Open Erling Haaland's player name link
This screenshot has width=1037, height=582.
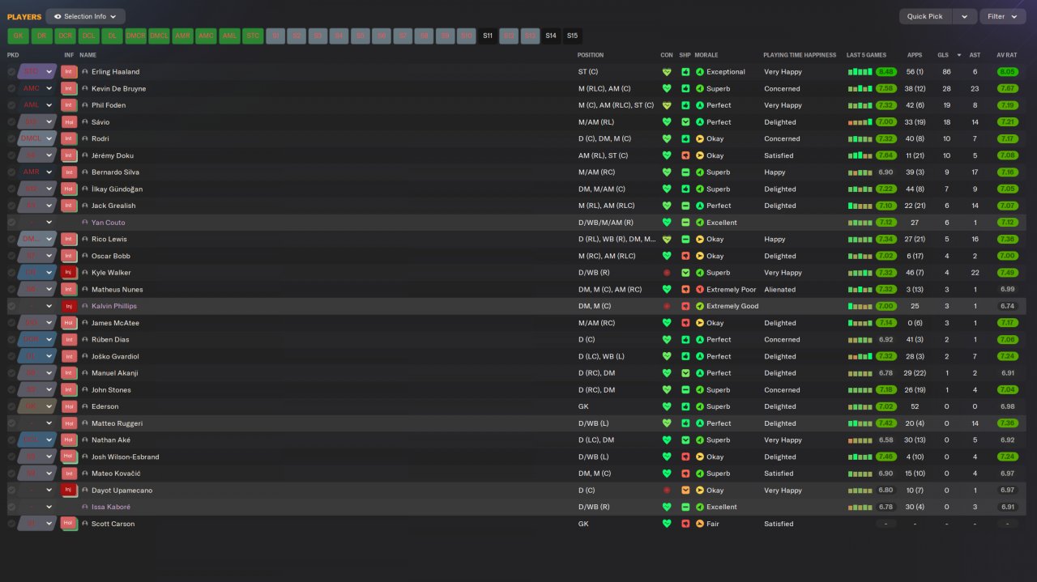[x=115, y=72]
